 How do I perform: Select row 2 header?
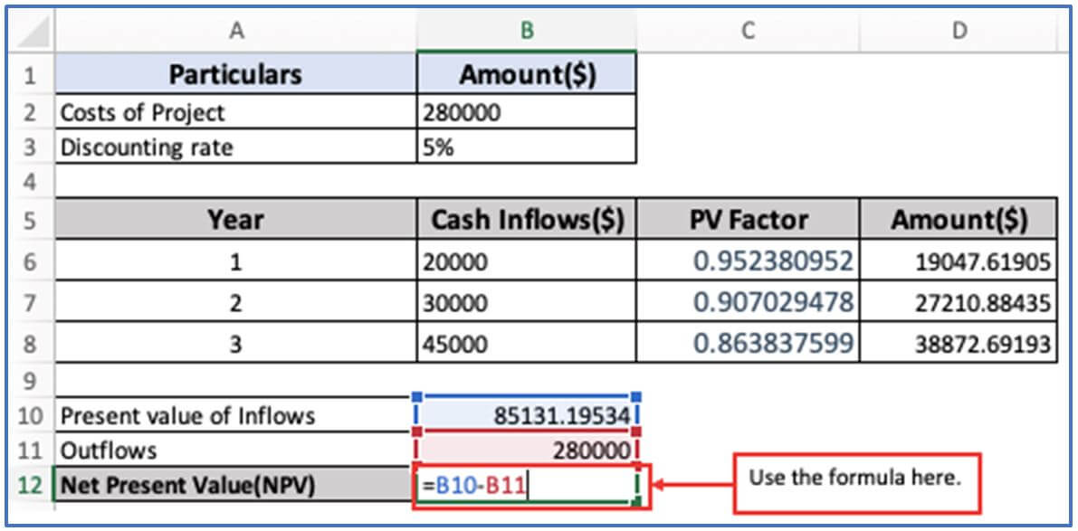coord(31,112)
